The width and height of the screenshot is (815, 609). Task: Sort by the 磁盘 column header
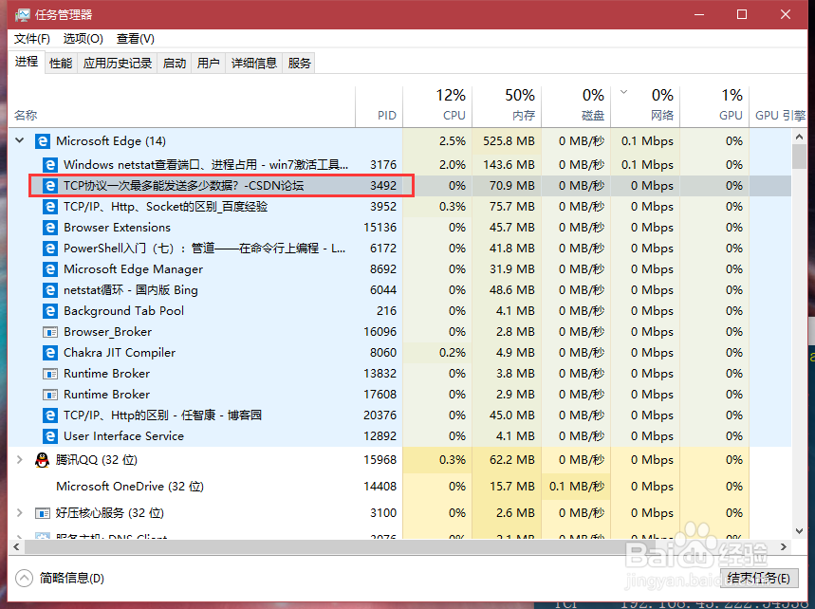[x=576, y=107]
